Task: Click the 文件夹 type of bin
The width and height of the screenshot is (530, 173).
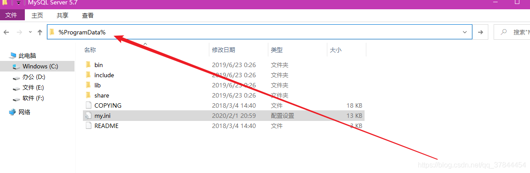Action: 279,64
